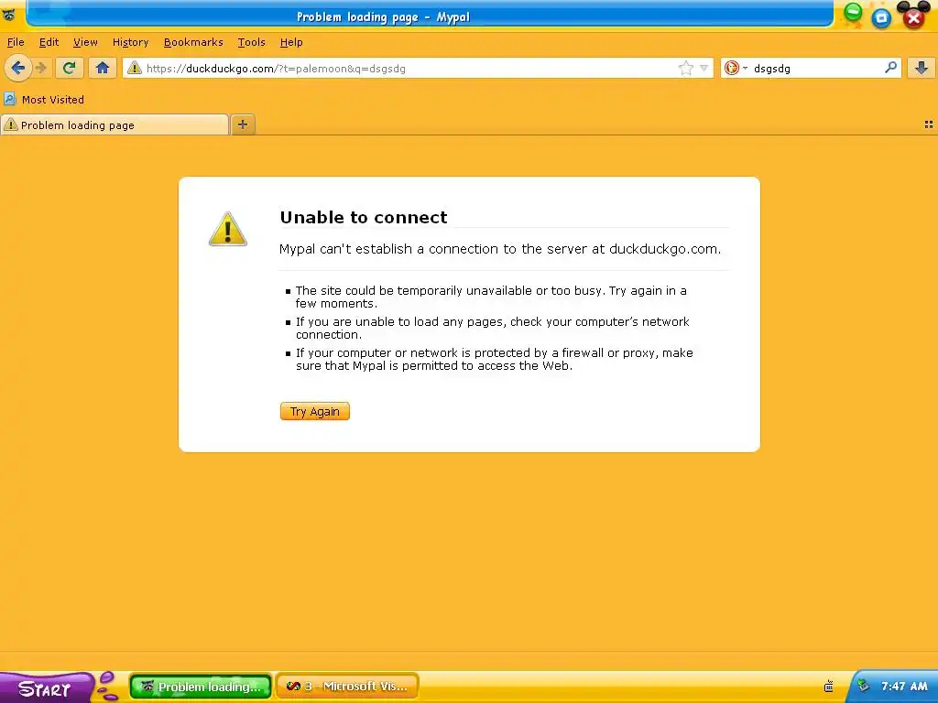Open the Downloads arrow button
The image size is (938, 703).
(922, 68)
